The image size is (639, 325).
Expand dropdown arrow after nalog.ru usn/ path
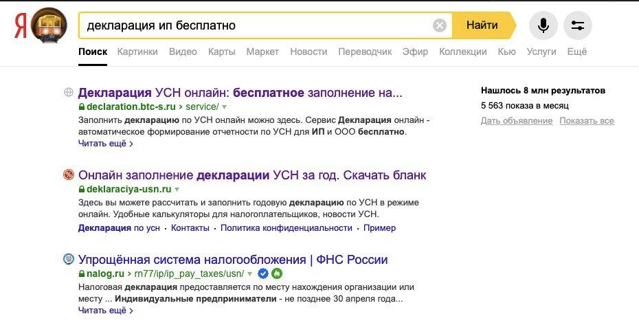[x=249, y=273]
